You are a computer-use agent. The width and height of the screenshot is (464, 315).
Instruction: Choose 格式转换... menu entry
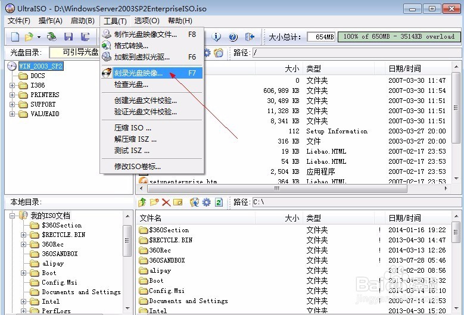152,45
